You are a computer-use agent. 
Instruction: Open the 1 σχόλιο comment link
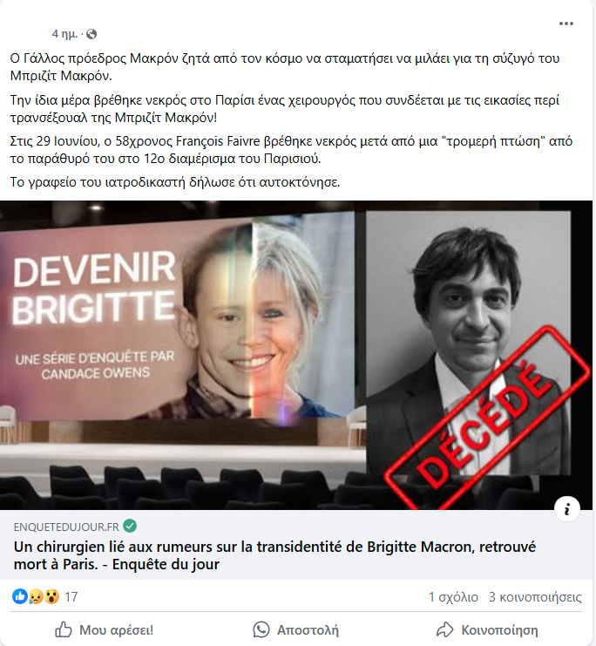(453, 597)
